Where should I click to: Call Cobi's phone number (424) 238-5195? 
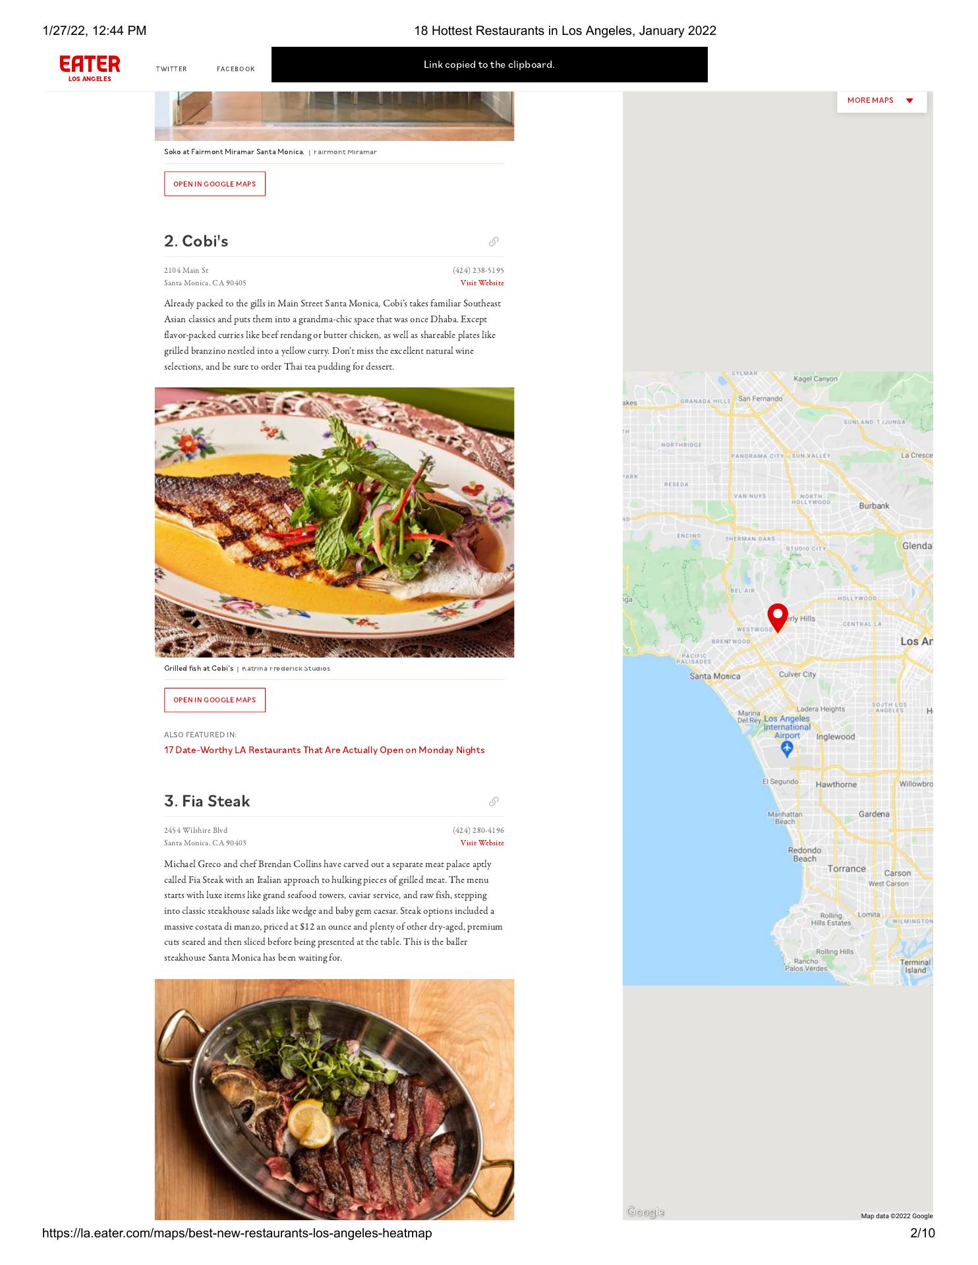(x=478, y=271)
